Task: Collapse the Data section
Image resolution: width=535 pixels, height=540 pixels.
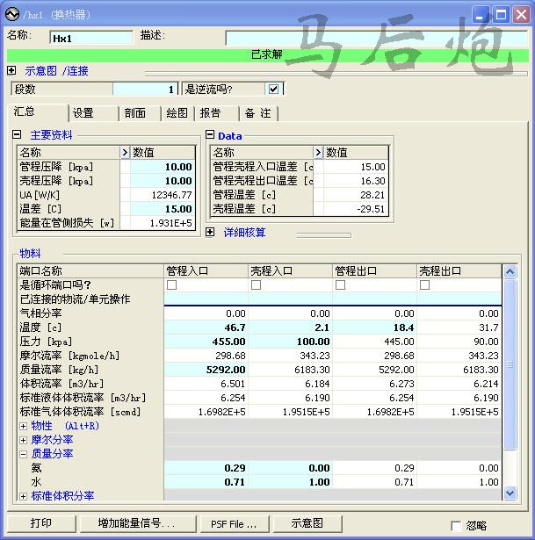Action: pos(210,136)
